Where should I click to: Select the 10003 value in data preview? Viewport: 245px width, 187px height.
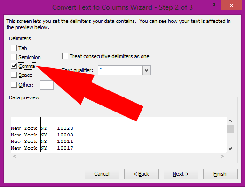tap(65, 135)
